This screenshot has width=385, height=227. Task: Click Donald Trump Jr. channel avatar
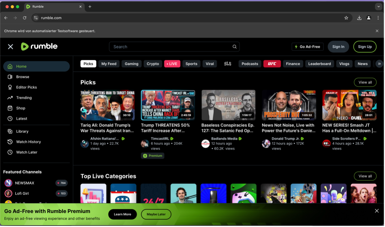[266, 144]
